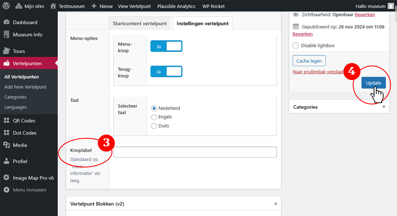Screen dimensions: 397x216
Task: Open Tours via its sidebar icon
Action: click(7, 51)
